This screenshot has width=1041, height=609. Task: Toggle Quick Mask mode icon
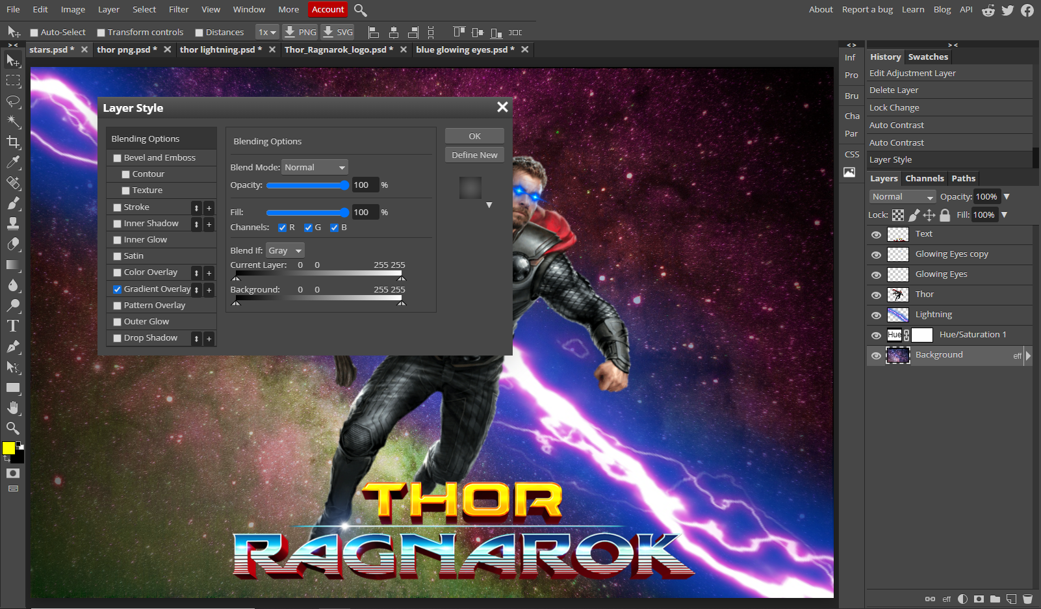coord(13,473)
